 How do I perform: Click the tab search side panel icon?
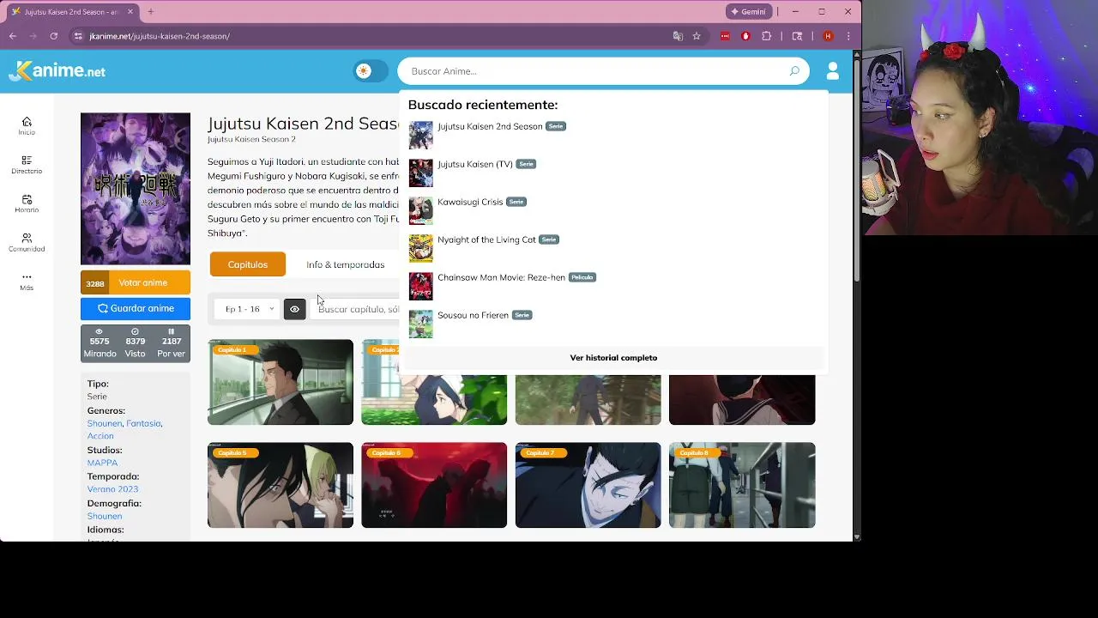(x=797, y=36)
